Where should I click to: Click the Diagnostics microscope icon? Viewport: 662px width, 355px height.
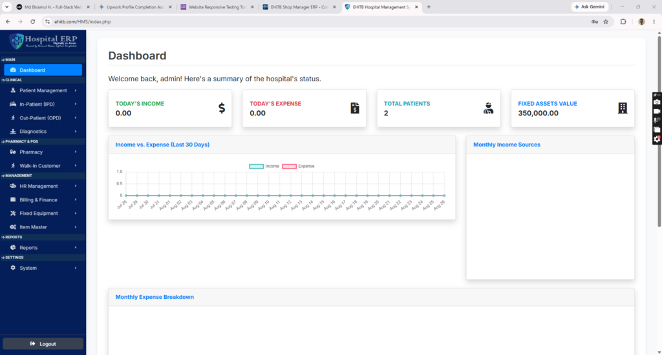pos(13,132)
